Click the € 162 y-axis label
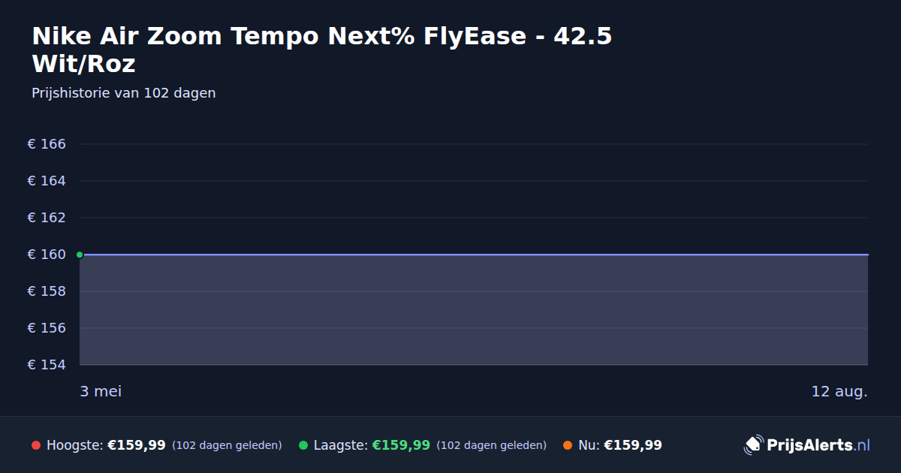 point(47,218)
